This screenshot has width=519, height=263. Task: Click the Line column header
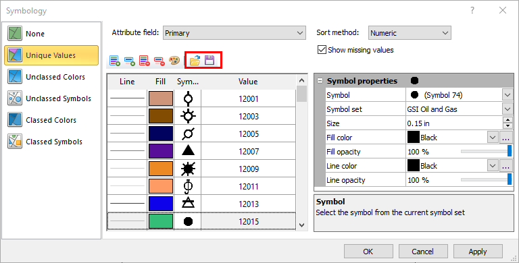coord(127,82)
